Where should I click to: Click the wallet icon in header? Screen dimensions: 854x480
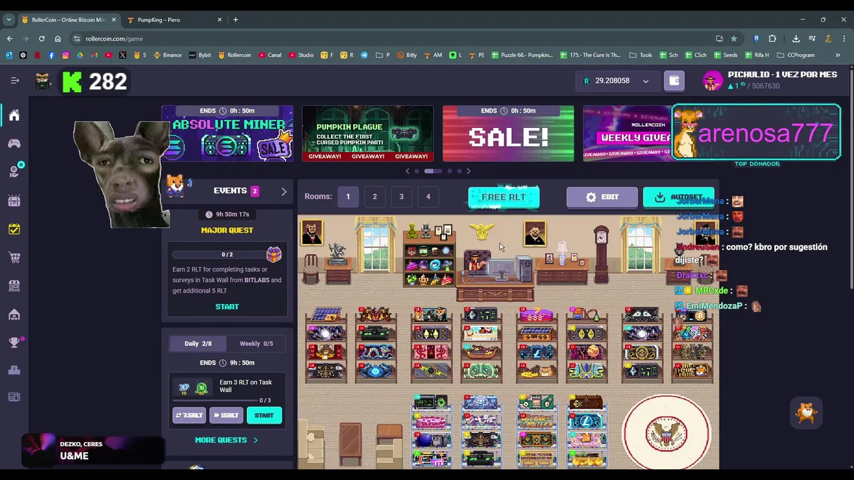click(x=674, y=81)
